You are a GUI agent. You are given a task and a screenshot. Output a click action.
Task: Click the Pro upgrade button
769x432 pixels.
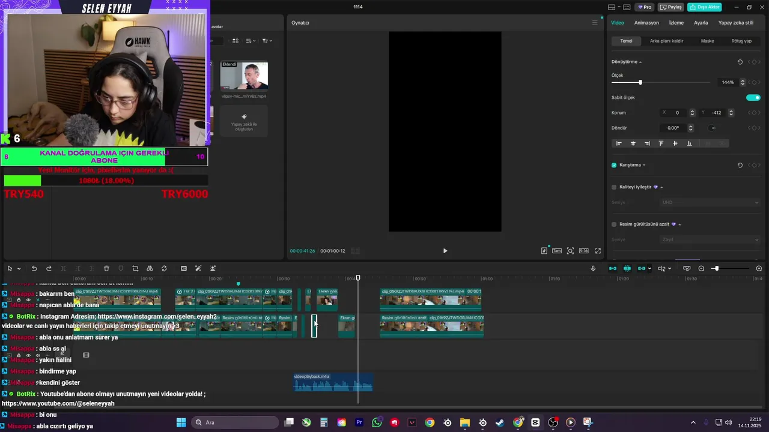coord(645,7)
